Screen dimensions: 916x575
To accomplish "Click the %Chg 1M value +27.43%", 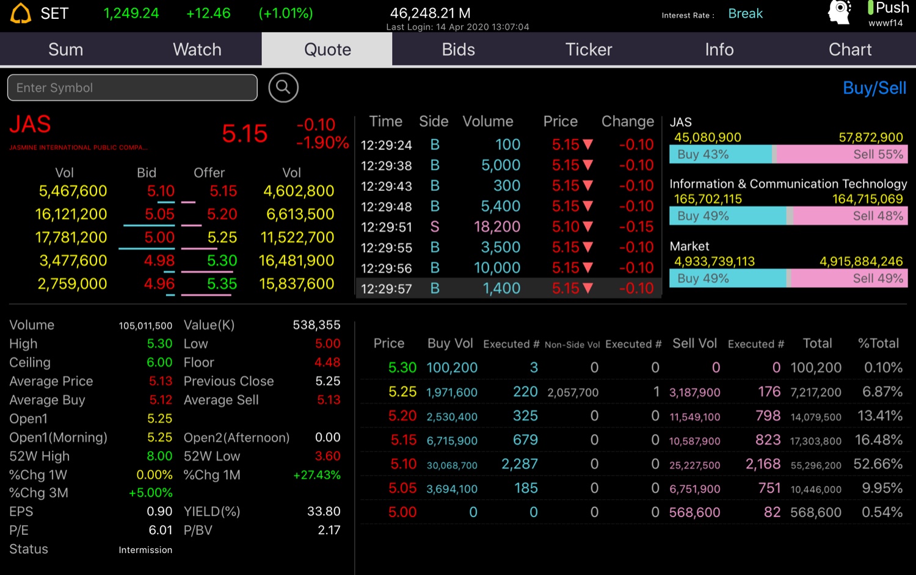I will pos(317,475).
